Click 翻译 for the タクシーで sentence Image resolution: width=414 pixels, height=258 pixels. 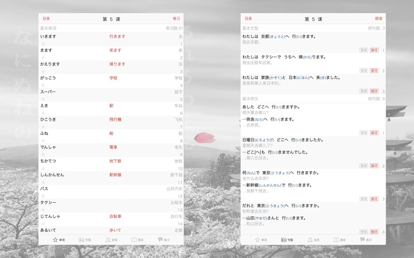374,71
